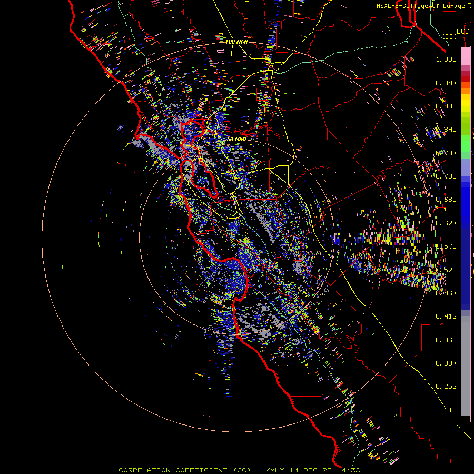
Task: Select the 0.467 scale value
Action: coord(446,293)
